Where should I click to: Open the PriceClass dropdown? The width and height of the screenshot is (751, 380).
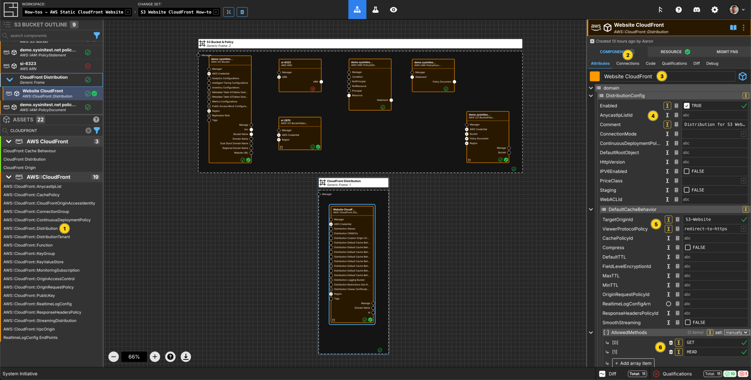click(x=715, y=181)
